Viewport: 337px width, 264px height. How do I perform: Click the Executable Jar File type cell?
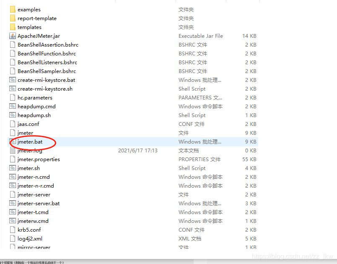[x=201, y=36]
